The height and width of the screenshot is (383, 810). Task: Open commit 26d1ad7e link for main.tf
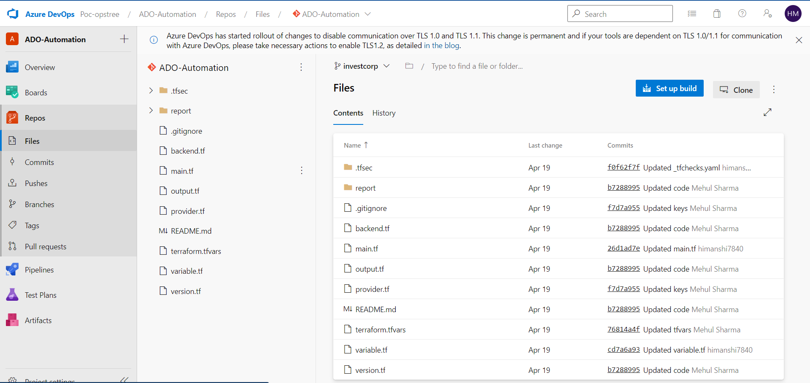click(x=624, y=248)
